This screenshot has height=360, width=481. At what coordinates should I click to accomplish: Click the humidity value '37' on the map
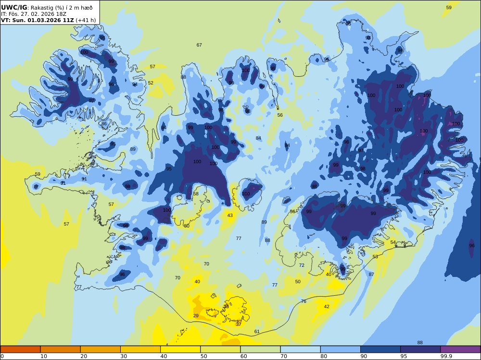[x=239, y=324]
